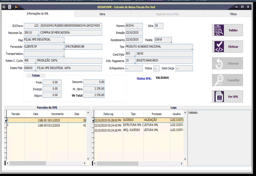
Task: Click the Validar document magnifier icon
Action: point(219,30)
